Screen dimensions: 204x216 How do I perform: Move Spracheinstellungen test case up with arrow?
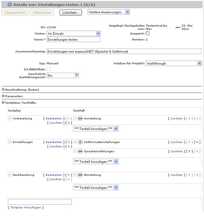click(190, 151)
